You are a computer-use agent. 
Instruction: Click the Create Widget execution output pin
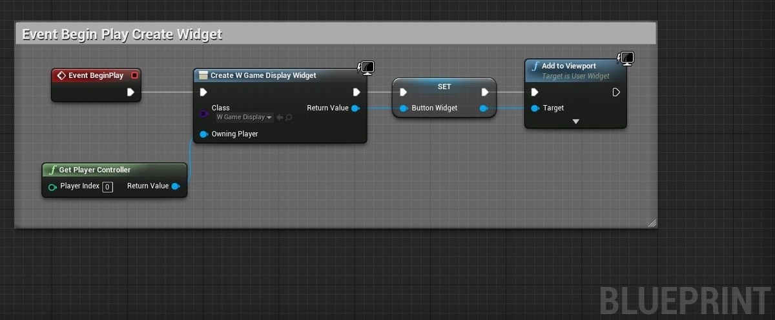(356, 92)
